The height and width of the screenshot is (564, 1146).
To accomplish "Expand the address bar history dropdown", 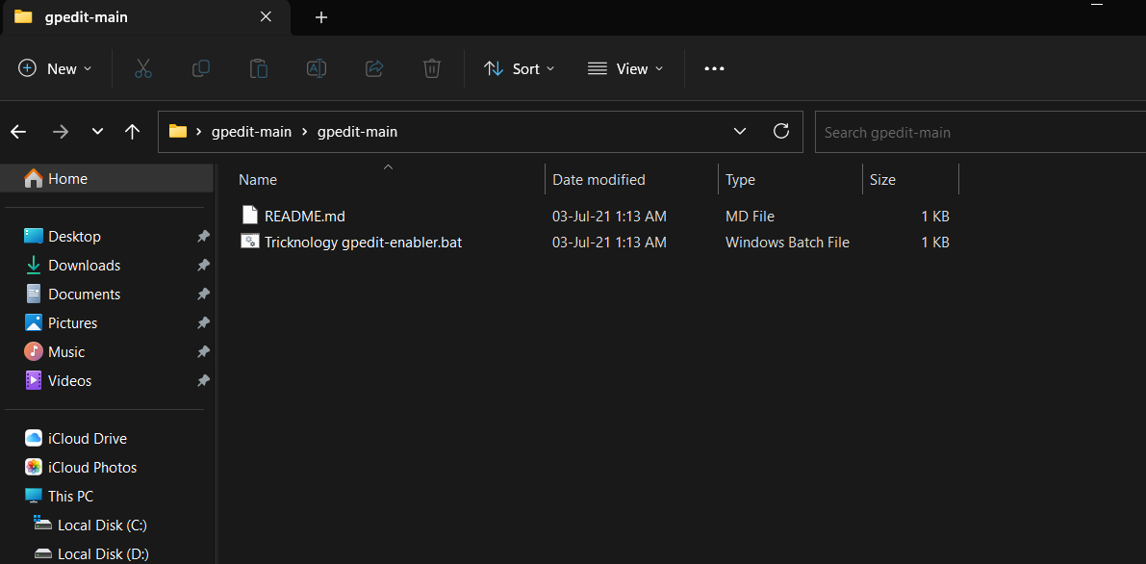I will pos(739,131).
